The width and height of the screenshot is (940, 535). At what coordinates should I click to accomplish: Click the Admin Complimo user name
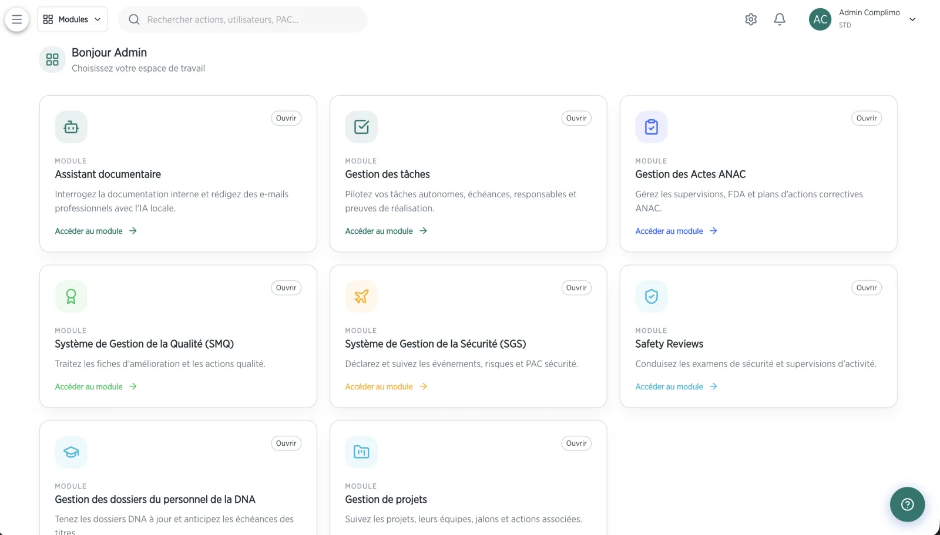(869, 12)
